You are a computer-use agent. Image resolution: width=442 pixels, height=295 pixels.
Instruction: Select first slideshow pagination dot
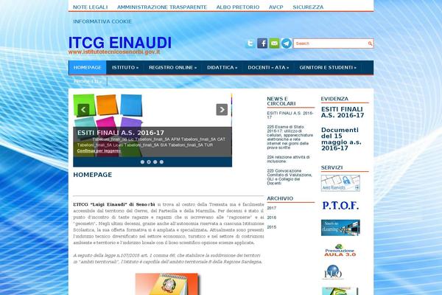[142, 162]
